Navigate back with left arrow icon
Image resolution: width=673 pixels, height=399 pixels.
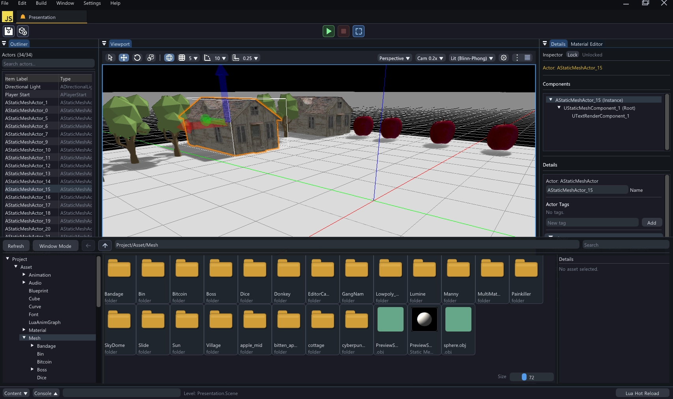click(88, 245)
